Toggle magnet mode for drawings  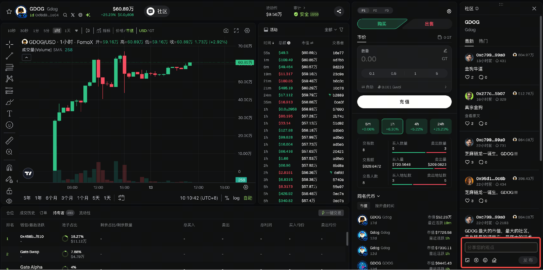tap(10, 168)
